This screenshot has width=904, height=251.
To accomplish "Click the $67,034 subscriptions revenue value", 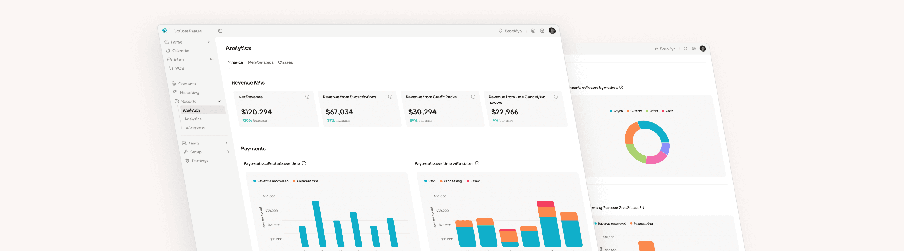I will pyautogui.click(x=339, y=112).
